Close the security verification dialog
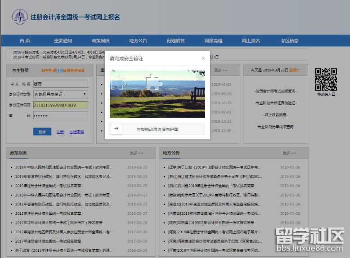The height and width of the screenshot is (258, 350). coord(203,58)
